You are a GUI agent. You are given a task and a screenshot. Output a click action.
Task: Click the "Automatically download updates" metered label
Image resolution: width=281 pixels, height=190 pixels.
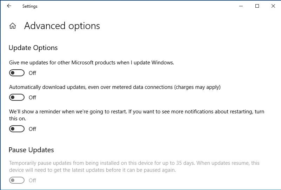click(115, 87)
